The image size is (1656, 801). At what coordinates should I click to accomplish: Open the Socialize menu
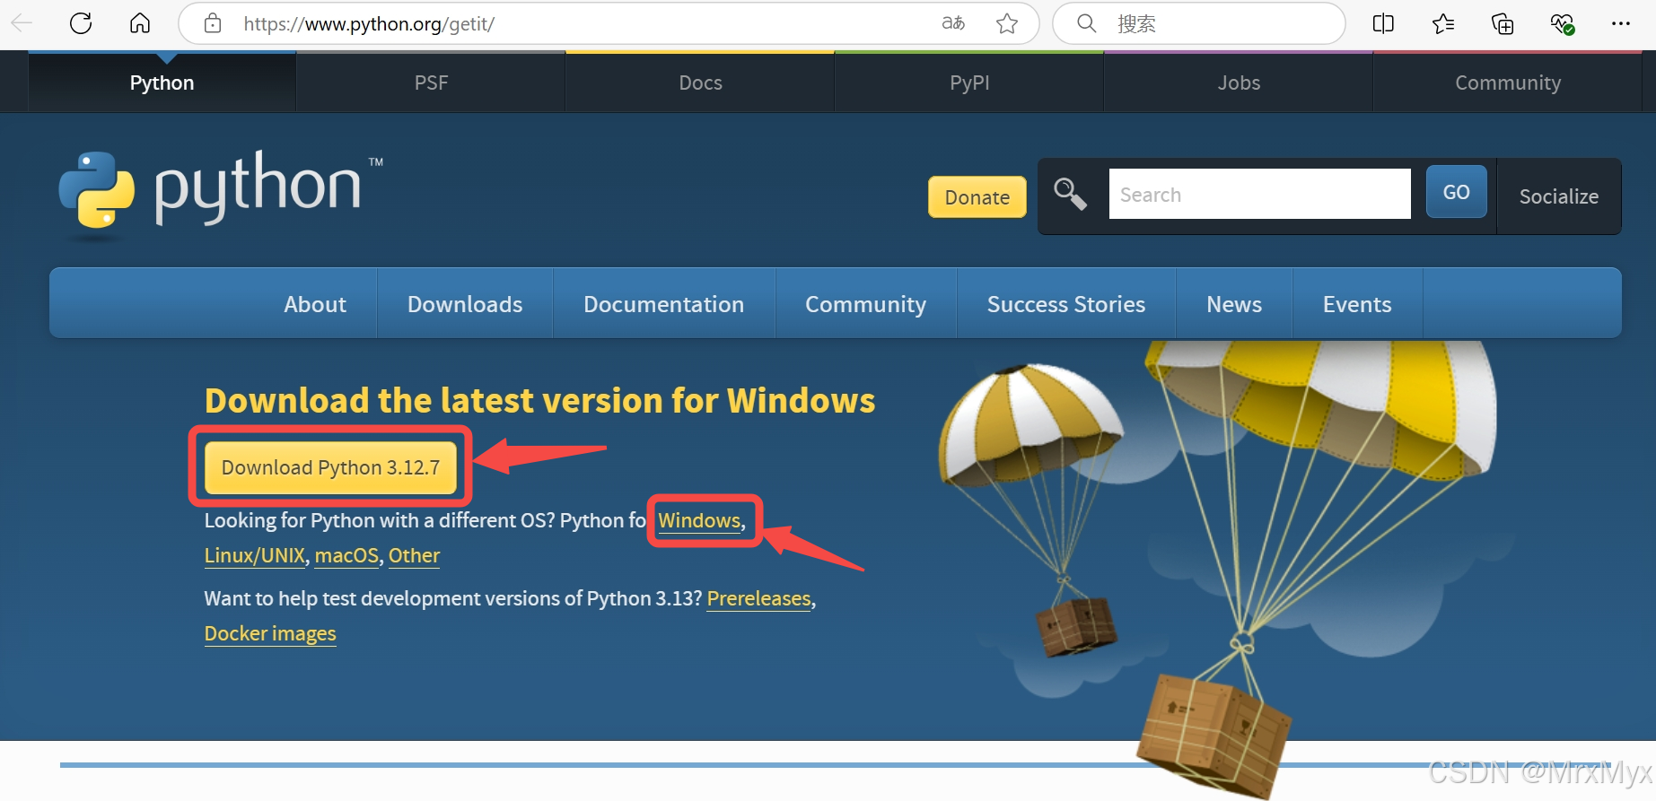[x=1559, y=196]
